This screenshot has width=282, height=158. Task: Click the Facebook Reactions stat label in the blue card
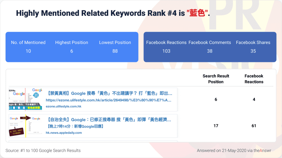pos(166,43)
